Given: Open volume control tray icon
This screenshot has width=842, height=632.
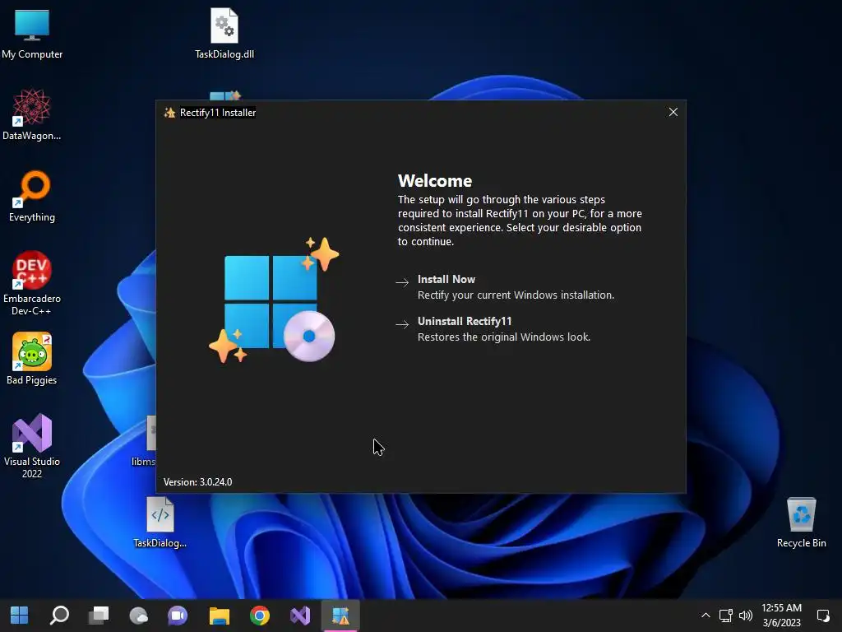Looking at the screenshot, I should (745, 616).
